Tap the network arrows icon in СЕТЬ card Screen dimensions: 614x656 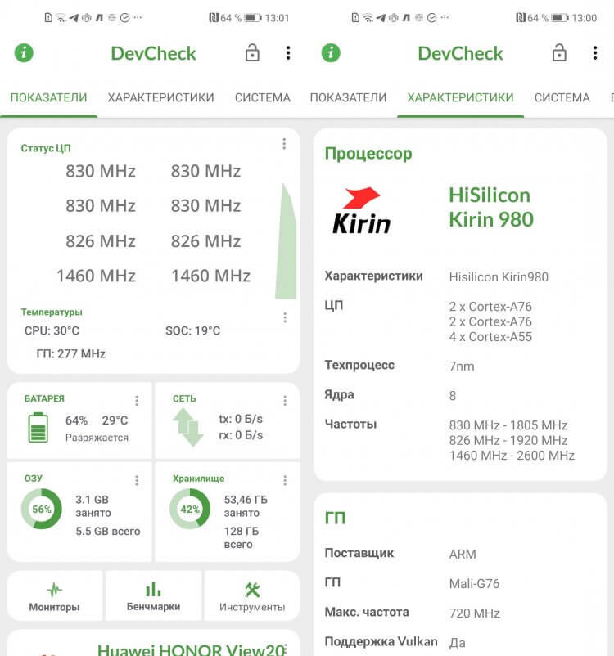187,427
